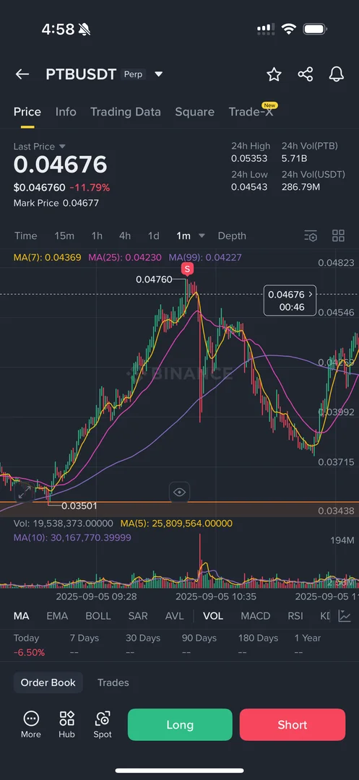Image resolution: width=359 pixels, height=780 pixels.
Task: Toggle the EMA indicator
Action: point(57,616)
